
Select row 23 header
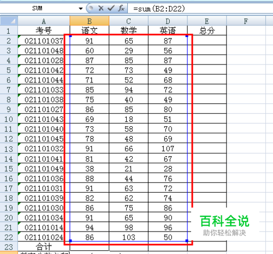click(9, 247)
